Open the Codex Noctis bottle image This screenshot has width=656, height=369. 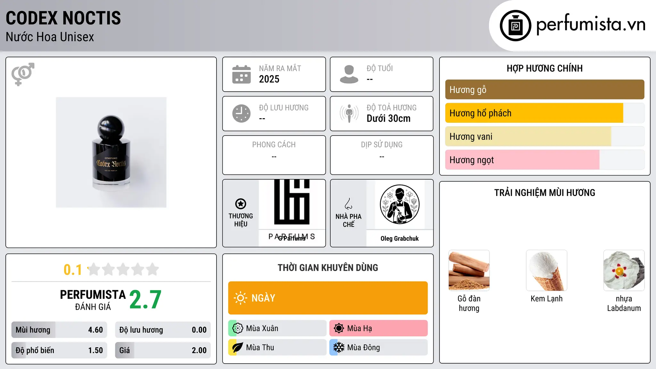tap(111, 152)
